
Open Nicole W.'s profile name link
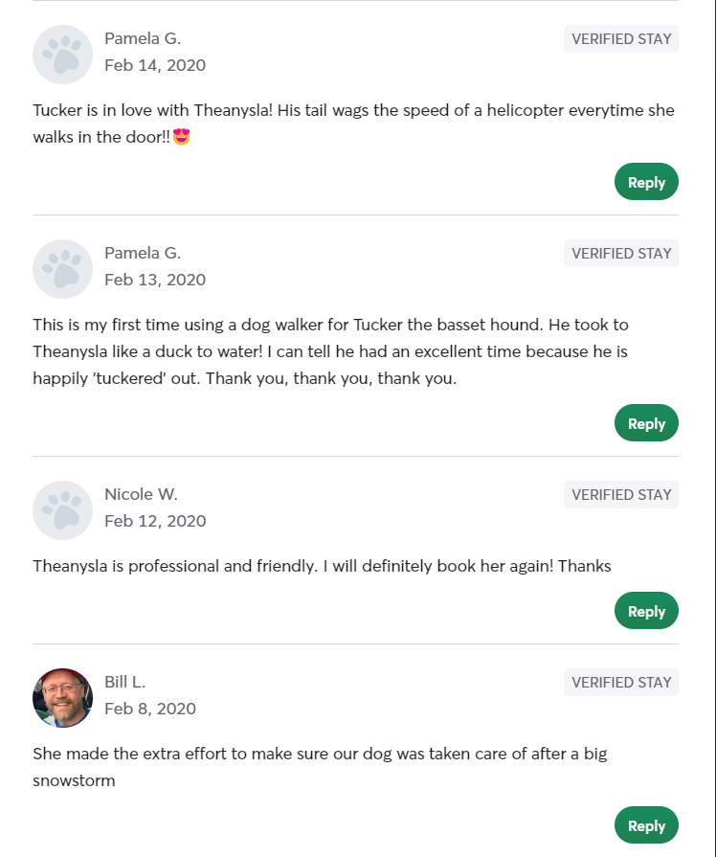click(x=141, y=494)
